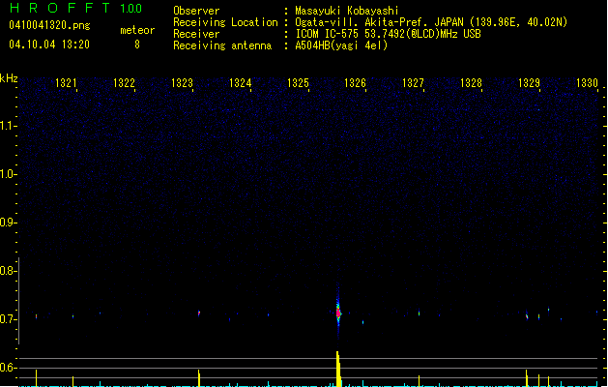608x387 pixels.
Task: Click the 0.6 kHz frequency label
Action: pyautogui.click(x=7, y=368)
